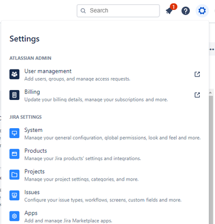Click the User management people icon

(14, 74)
